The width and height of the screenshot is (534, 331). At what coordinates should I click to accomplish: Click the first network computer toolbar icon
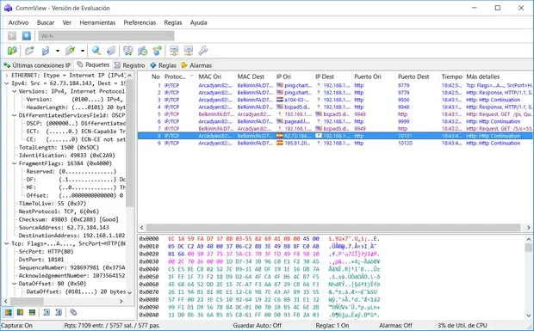click(174, 51)
